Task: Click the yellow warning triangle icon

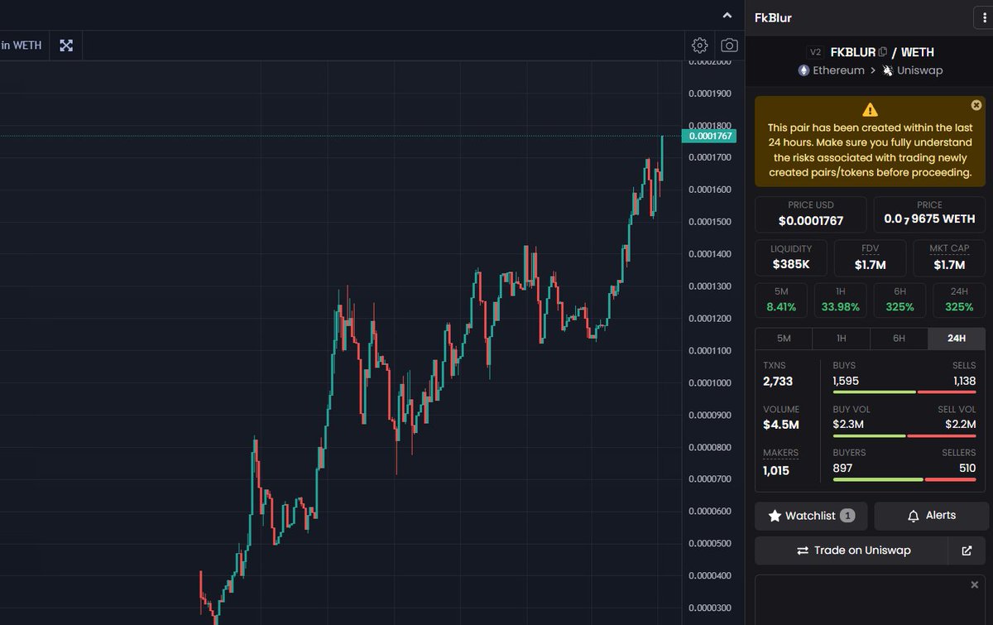Action: pyautogui.click(x=870, y=109)
